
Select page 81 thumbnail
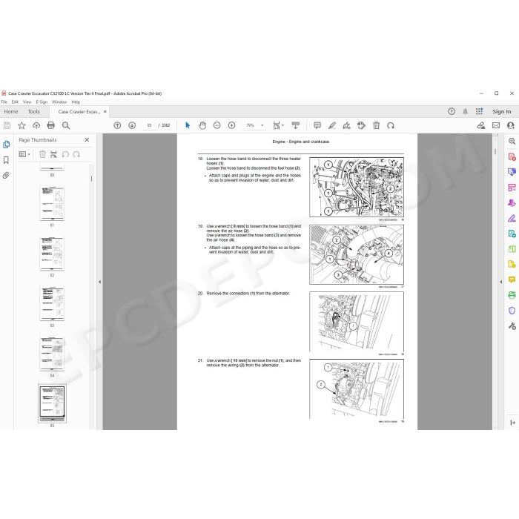pyautogui.click(x=52, y=203)
